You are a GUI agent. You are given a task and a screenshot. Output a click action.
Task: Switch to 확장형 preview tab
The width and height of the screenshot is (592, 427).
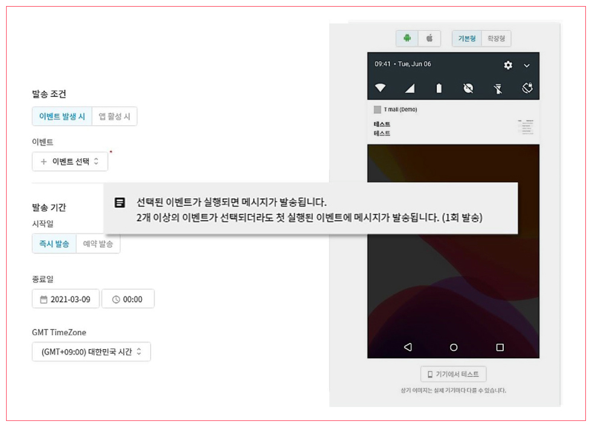[496, 39]
